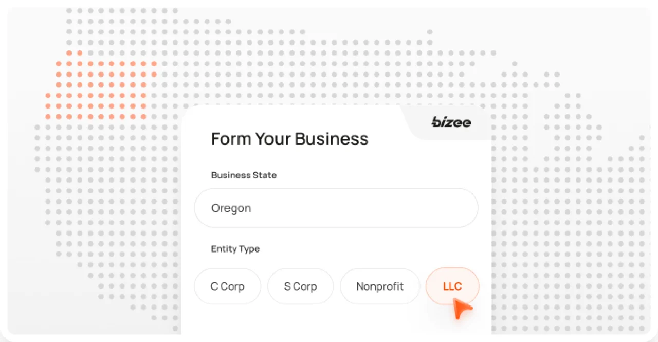Click the 'Entity Type' field label
This screenshot has height=342, width=658.
pyautogui.click(x=235, y=249)
